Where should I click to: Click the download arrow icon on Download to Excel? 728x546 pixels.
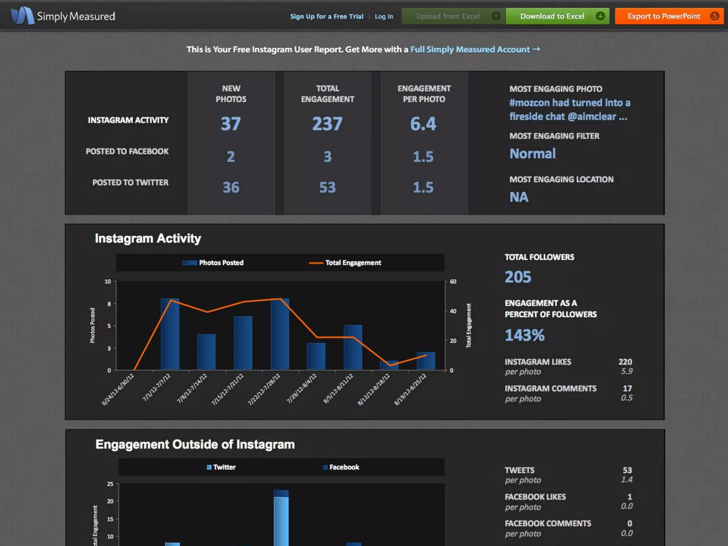(x=600, y=16)
